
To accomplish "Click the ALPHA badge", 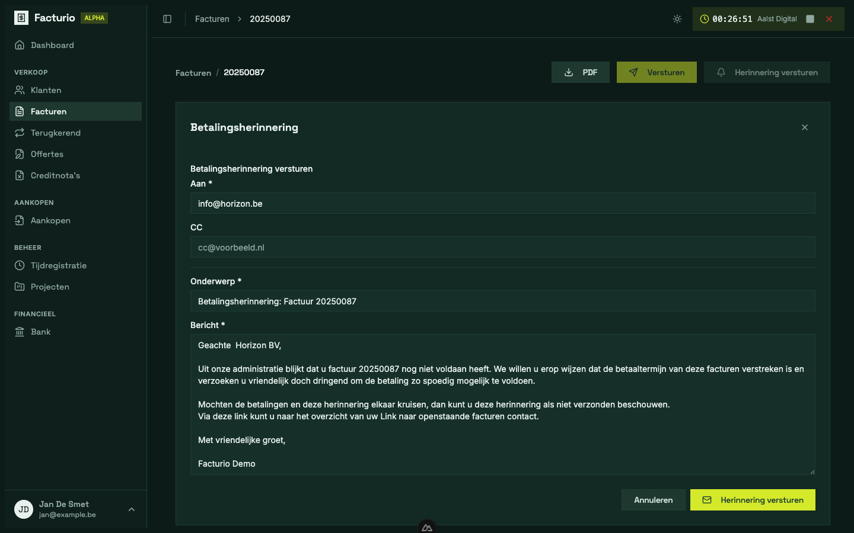I will click(x=94, y=18).
